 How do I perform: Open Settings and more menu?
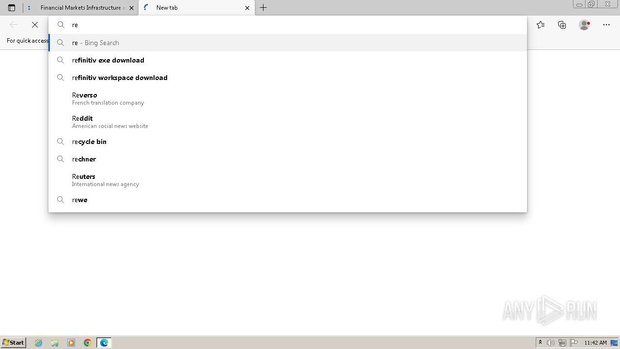point(606,25)
